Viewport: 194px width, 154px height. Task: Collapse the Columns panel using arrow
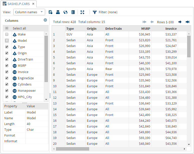coord(45,20)
